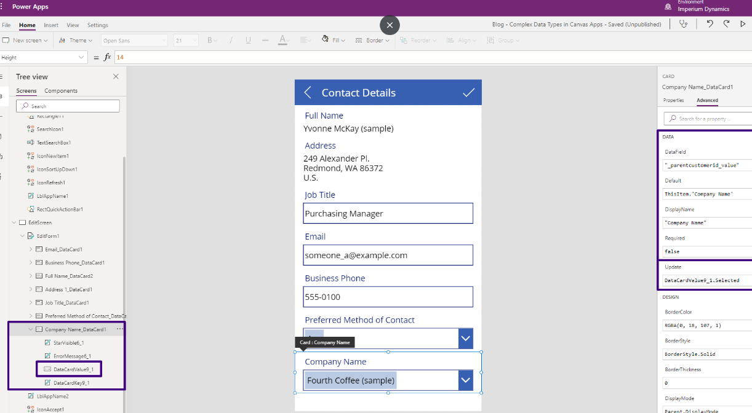Open the Insert menu
Viewport: 752px width, 413px height.
[50, 25]
